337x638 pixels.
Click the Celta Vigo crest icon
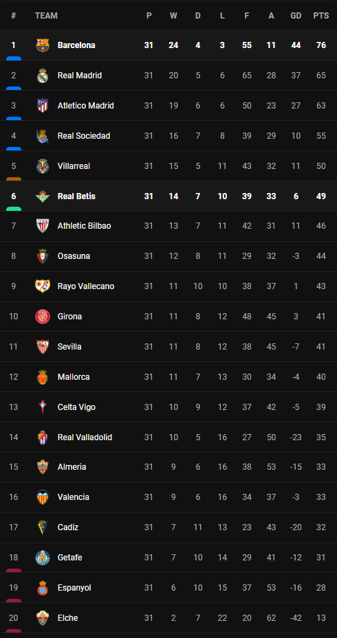click(43, 407)
